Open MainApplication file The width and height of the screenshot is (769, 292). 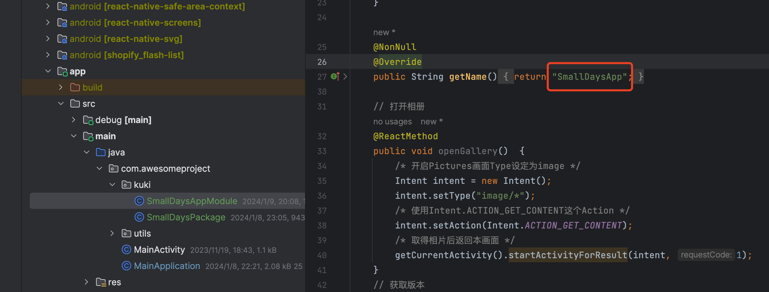click(x=167, y=266)
